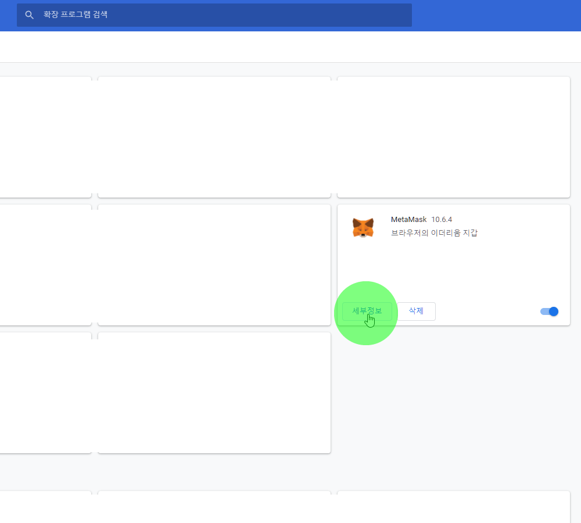Viewport: 581px width, 523px height.
Task: Click the gray empty area below MetaMask card
Action: click(x=453, y=407)
